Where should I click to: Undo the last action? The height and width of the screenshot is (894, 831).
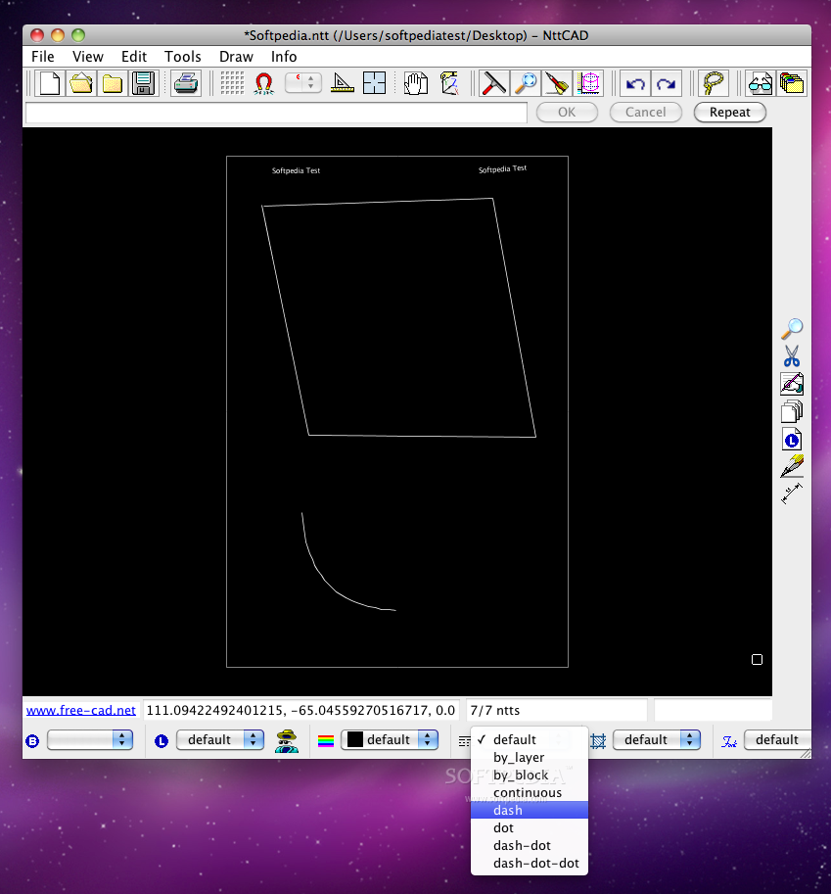pyautogui.click(x=635, y=84)
